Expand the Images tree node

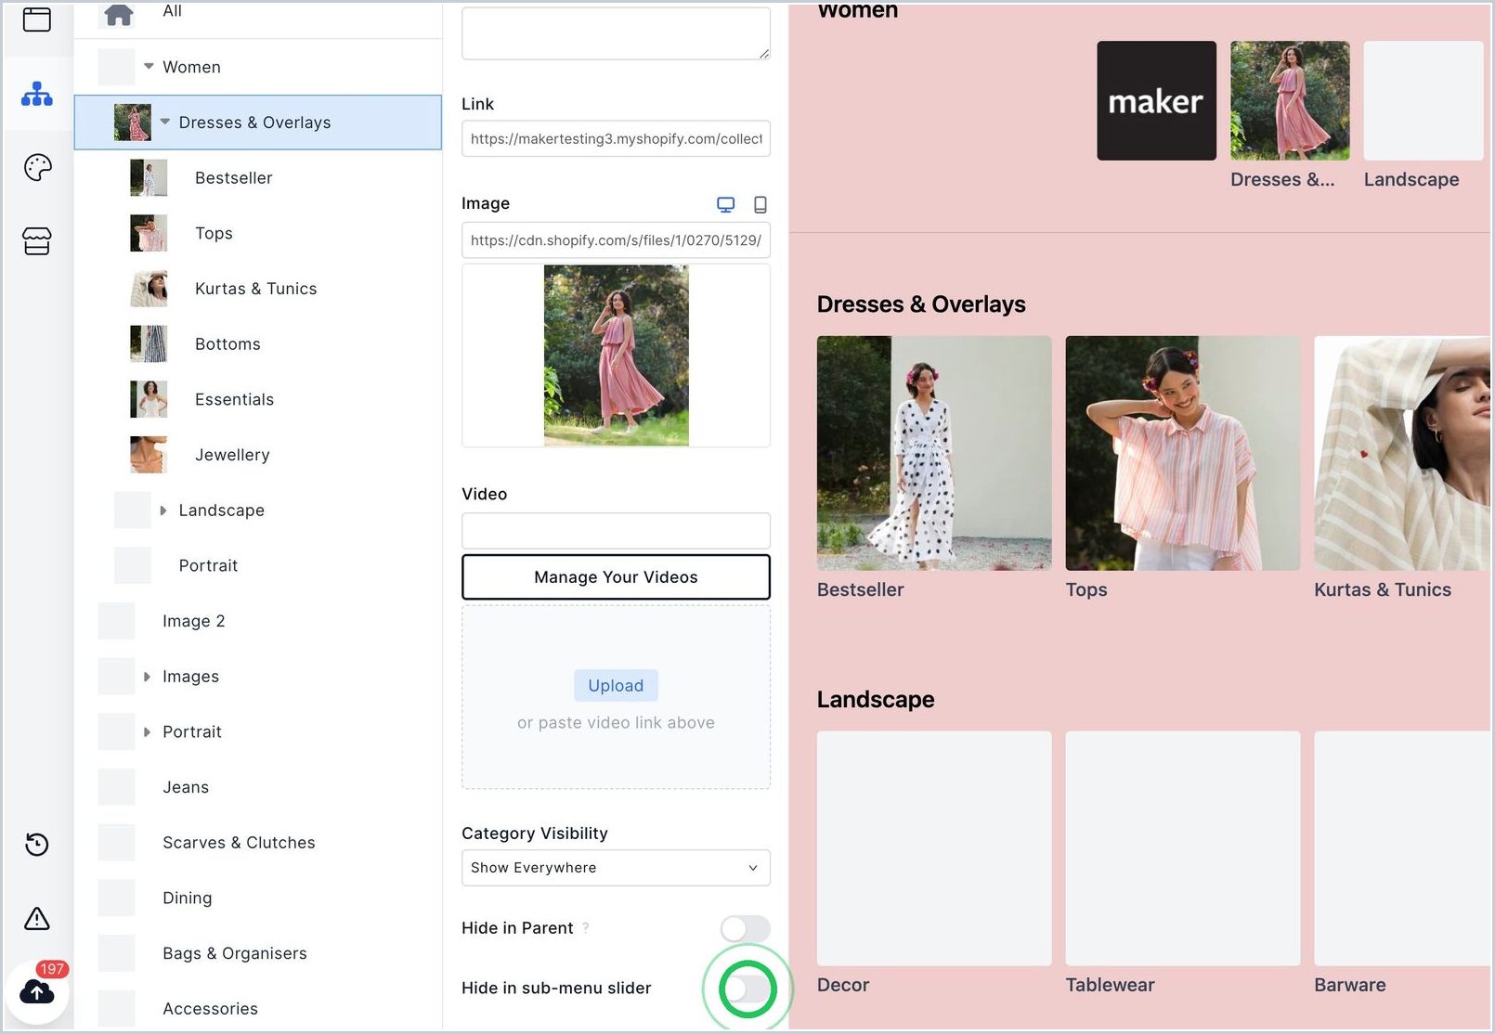coord(147,677)
